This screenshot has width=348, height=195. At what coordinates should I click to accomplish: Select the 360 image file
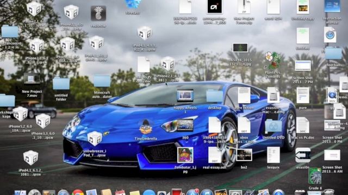click(185, 125)
